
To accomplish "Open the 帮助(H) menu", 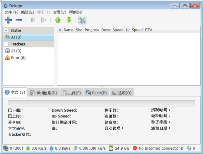I will tap(75, 12).
